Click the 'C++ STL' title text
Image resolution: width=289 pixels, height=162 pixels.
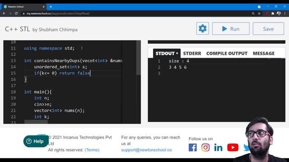tap(17, 29)
